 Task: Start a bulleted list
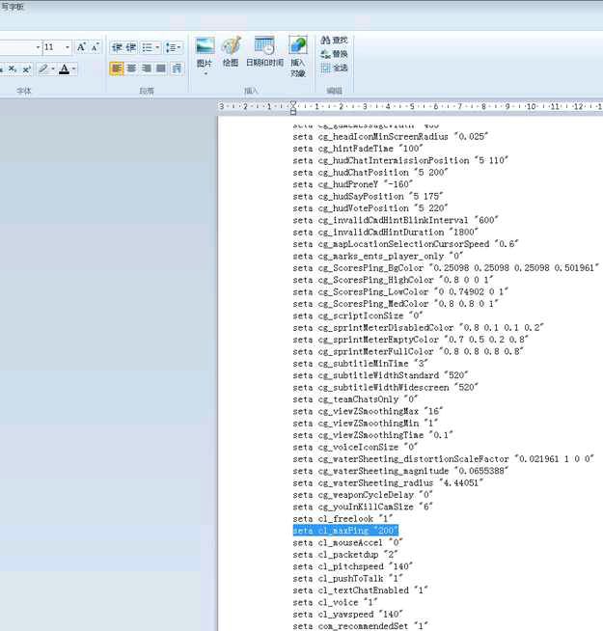pyautogui.click(x=147, y=47)
